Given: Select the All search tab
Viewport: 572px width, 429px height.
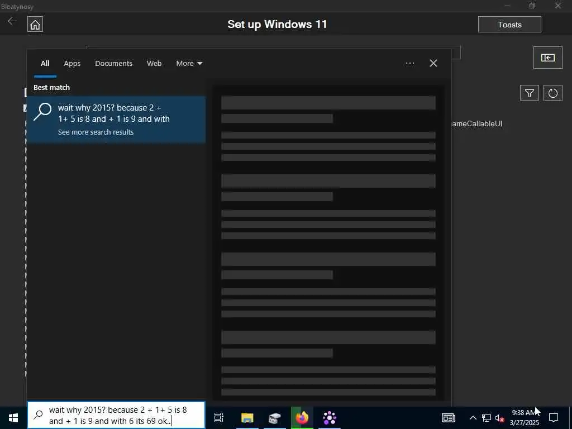Looking at the screenshot, I should pyautogui.click(x=45, y=64).
